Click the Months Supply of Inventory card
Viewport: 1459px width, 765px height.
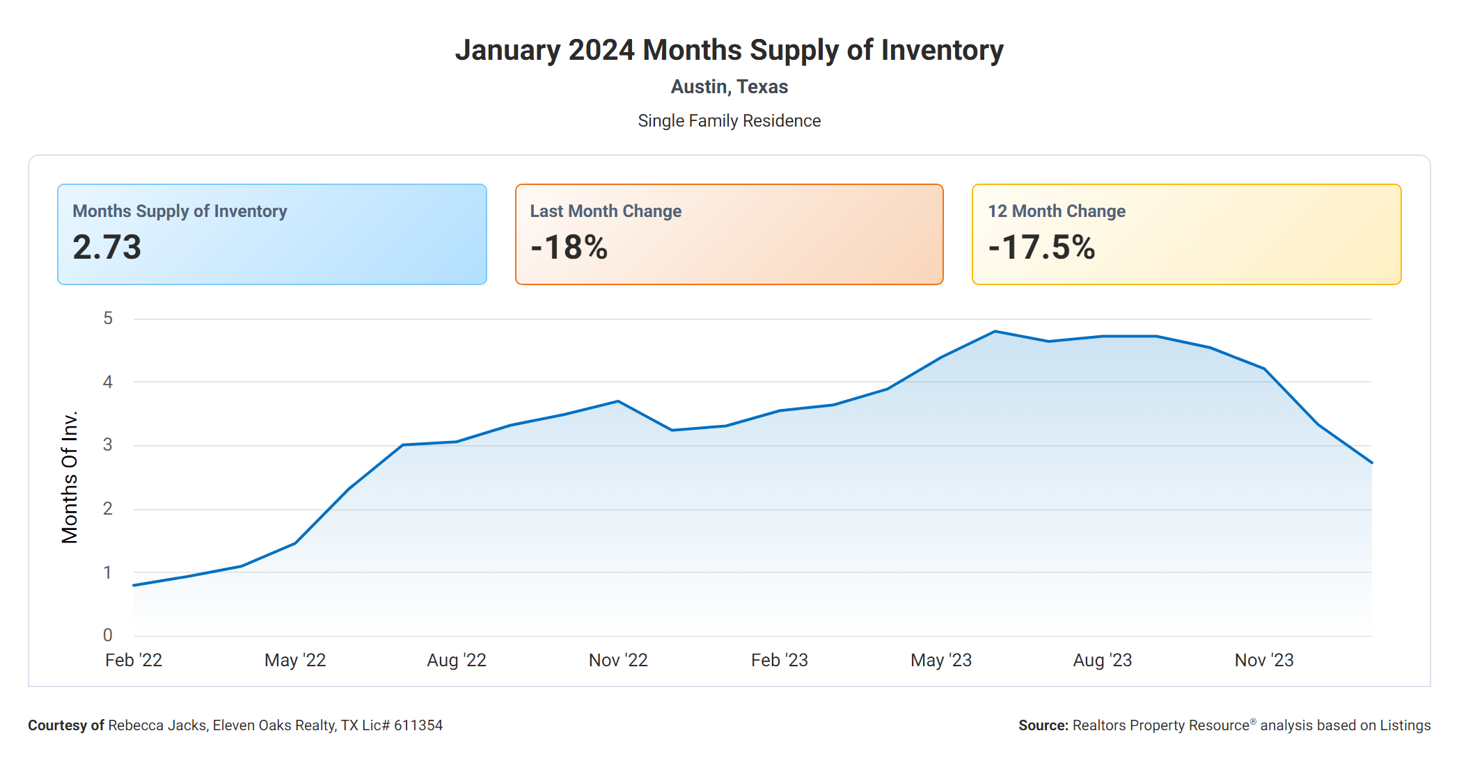[271, 234]
